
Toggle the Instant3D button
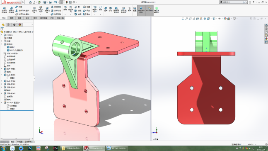point(149,10)
